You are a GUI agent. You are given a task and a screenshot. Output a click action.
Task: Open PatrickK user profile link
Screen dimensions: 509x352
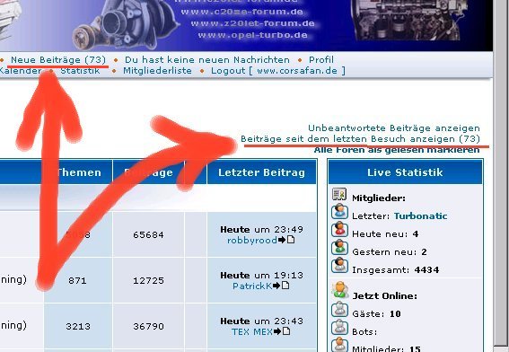(252, 286)
